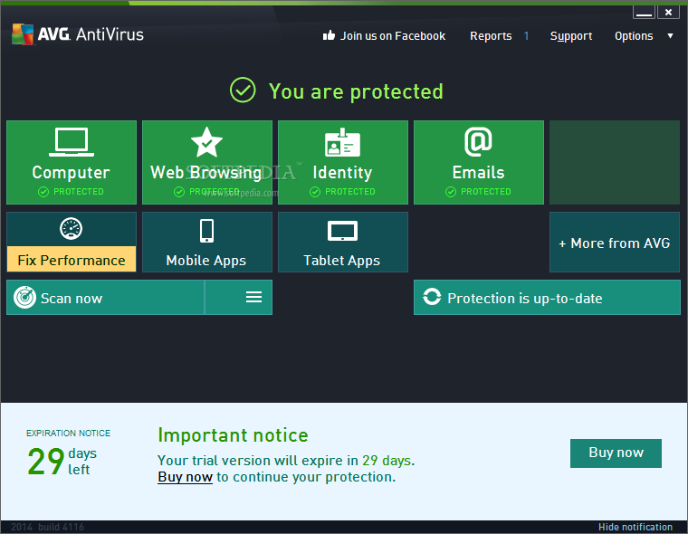Click the update refresh arrows icon
This screenshot has width=688, height=534.
click(432, 297)
